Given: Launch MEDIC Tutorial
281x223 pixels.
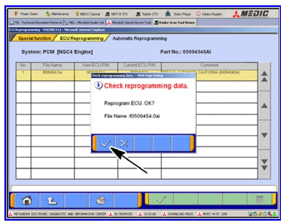Looking at the screenshot, I should point(88,14).
